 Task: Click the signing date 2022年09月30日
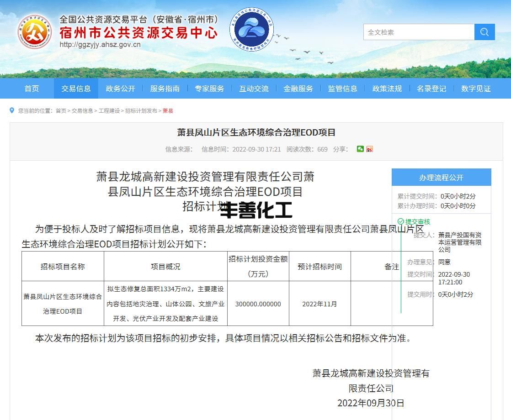coord(371,403)
